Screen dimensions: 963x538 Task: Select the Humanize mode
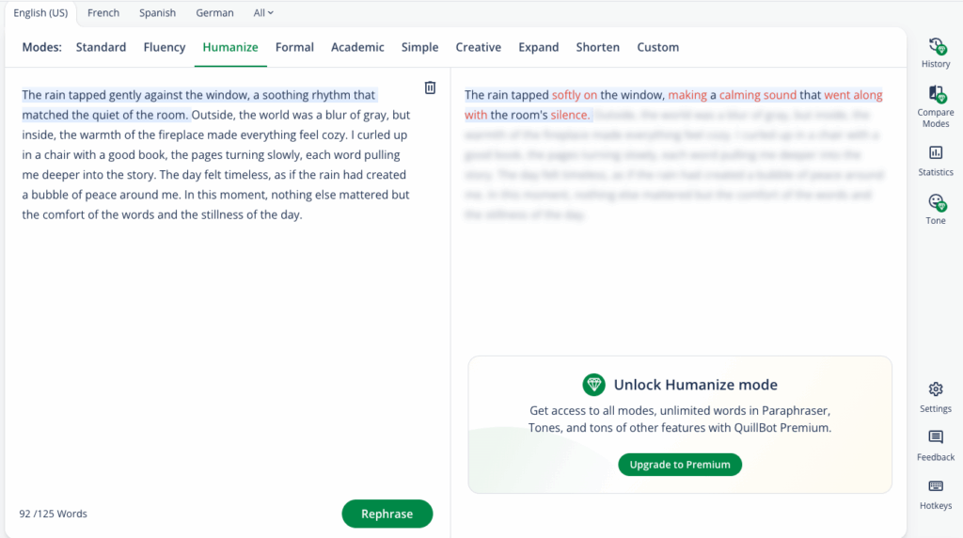(x=230, y=47)
